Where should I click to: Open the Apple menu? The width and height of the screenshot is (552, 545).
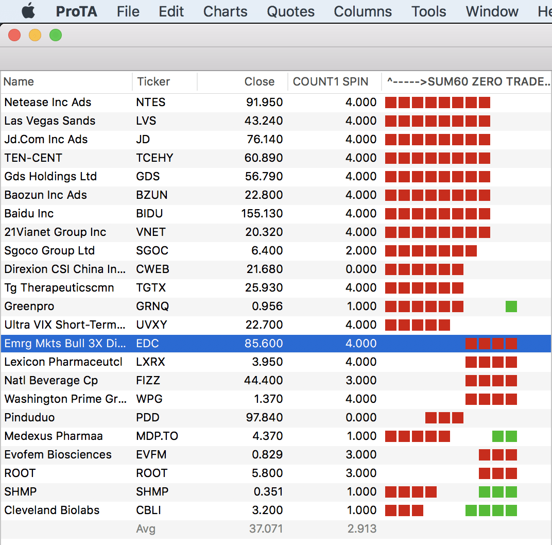[x=28, y=11]
